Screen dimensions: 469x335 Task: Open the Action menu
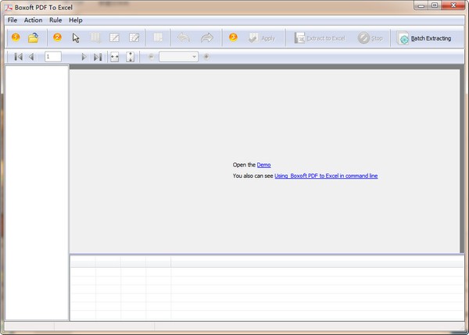pyautogui.click(x=33, y=20)
